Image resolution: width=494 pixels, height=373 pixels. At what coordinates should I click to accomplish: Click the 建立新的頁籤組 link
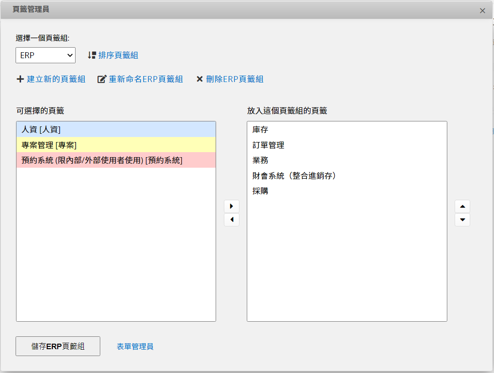click(56, 79)
